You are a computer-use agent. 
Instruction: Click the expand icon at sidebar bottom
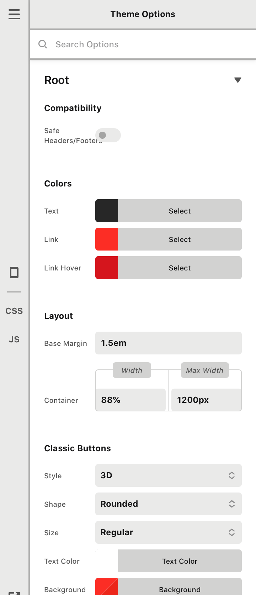point(14,593)
